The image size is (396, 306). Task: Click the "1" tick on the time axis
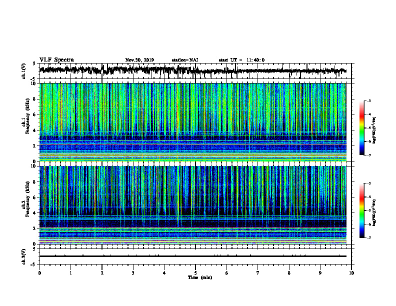pos(70,273)
